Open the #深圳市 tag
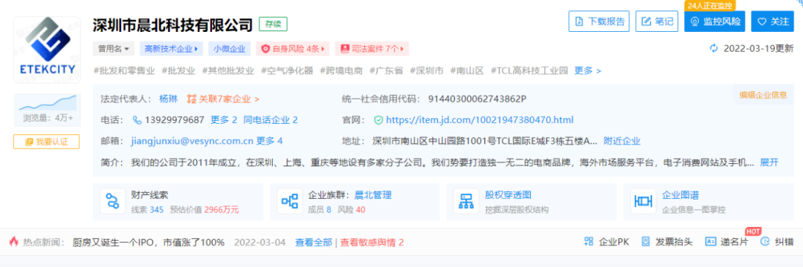 427,70
